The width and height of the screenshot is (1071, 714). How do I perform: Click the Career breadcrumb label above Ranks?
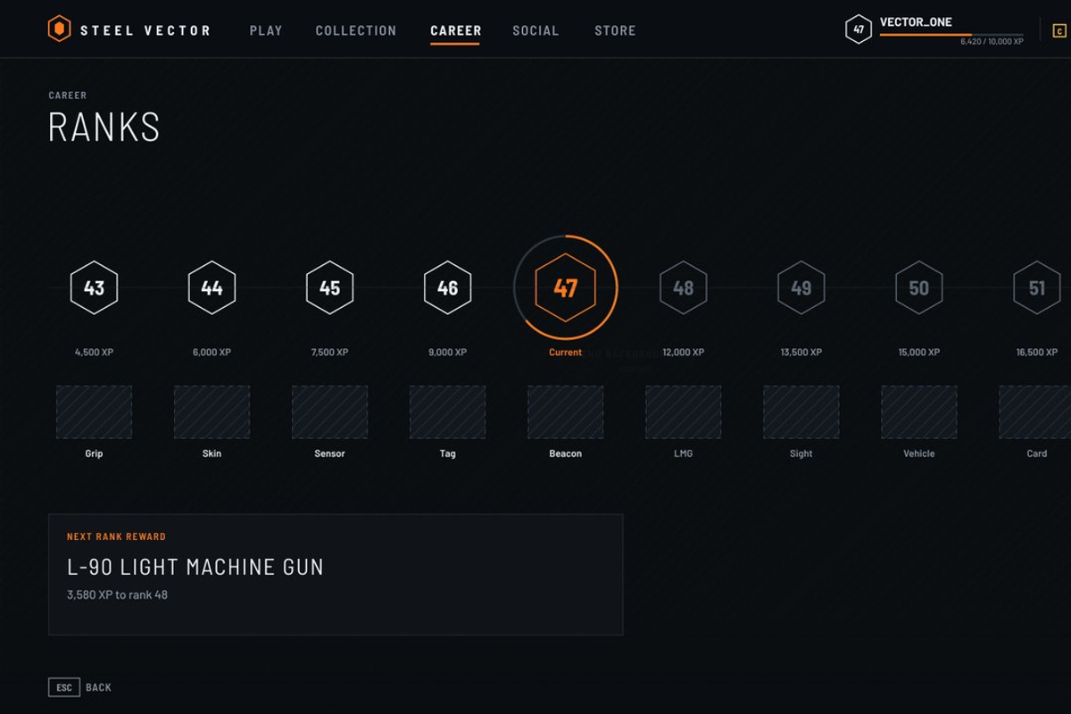point(68,95)
